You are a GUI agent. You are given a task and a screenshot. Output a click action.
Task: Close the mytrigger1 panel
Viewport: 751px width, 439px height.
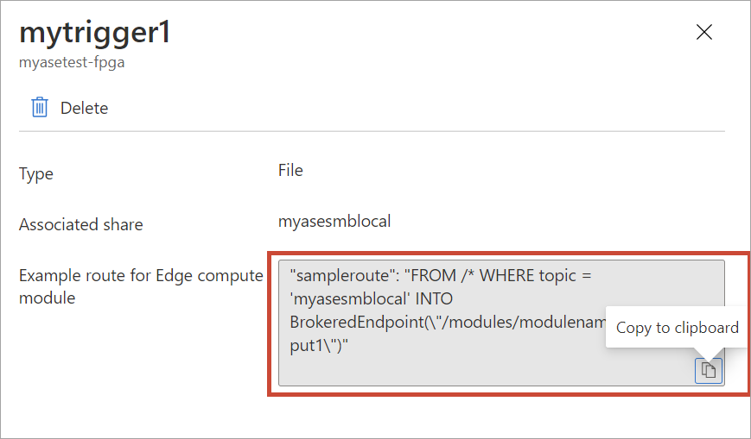704,32
